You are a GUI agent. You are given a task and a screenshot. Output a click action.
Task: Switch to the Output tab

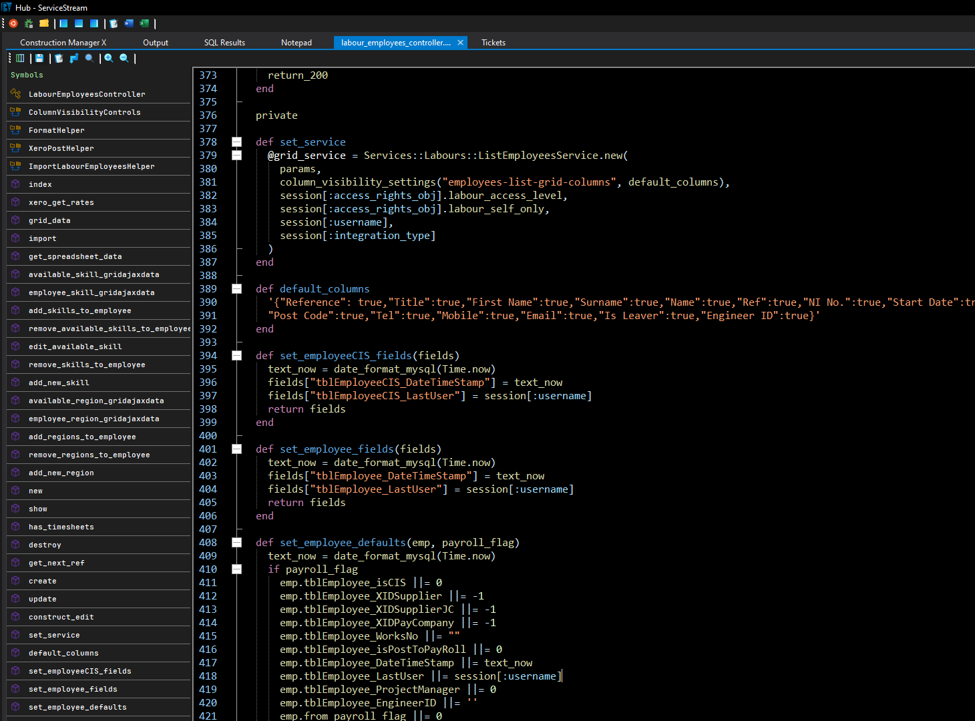click(156, 42)
